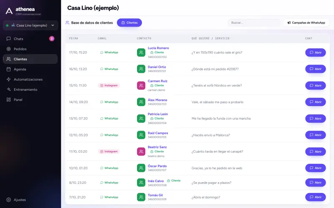
Task: Click the CONTACTO column header
Action: pyautogui.click(x=144, y=38)
